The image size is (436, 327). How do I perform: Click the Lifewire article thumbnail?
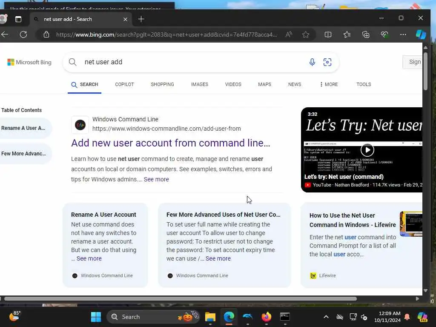(411, 224)
